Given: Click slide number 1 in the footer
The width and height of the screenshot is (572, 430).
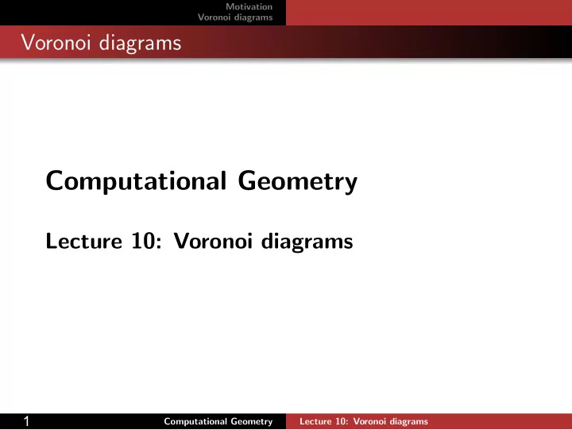Looking at the screenshot, I should 26,421.
